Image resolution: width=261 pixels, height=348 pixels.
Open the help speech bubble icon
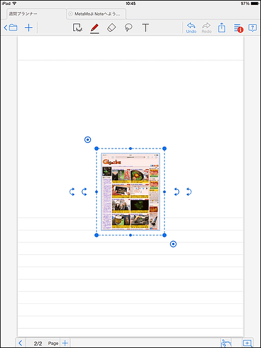pyautogui.click(x=252, y=28)
